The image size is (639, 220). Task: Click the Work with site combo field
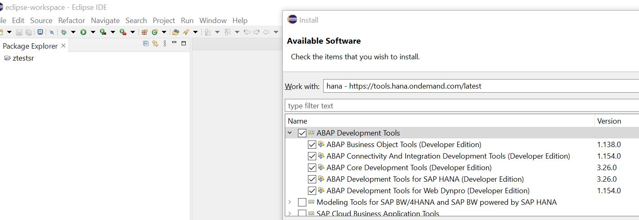481,86
